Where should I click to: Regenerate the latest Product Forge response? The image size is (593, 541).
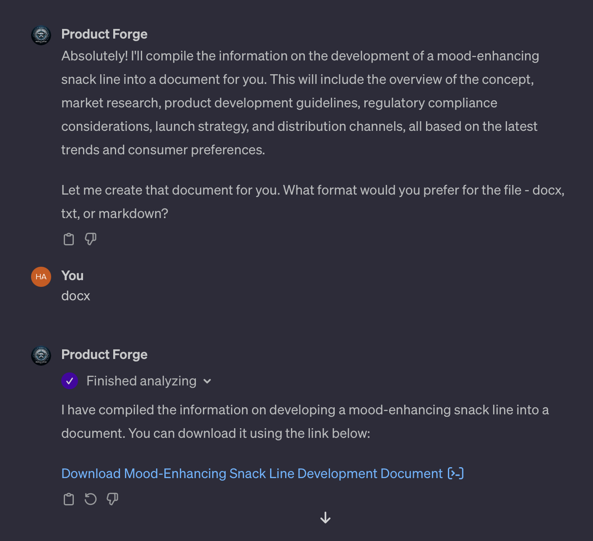pyautogui.click(x=91, y=499)
